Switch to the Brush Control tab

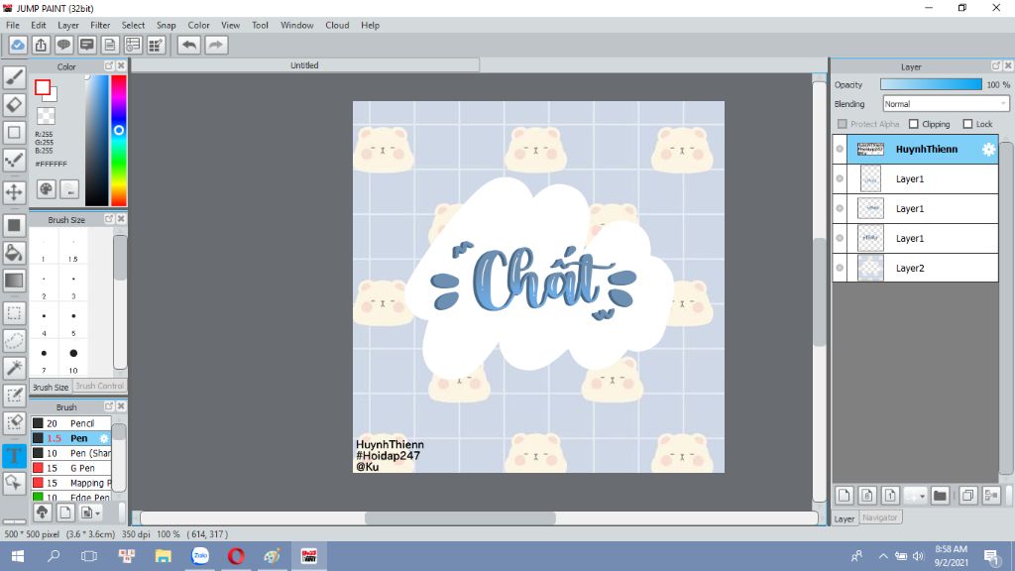click(x=99, y=386)
